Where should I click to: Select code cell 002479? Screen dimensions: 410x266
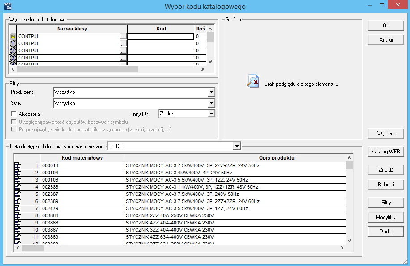tap(82, 209)
